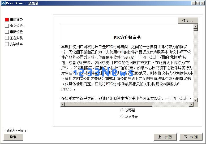206x144 pixels.
Task: Click the horizontal scrollbar thumb
Action: [108, 104]
